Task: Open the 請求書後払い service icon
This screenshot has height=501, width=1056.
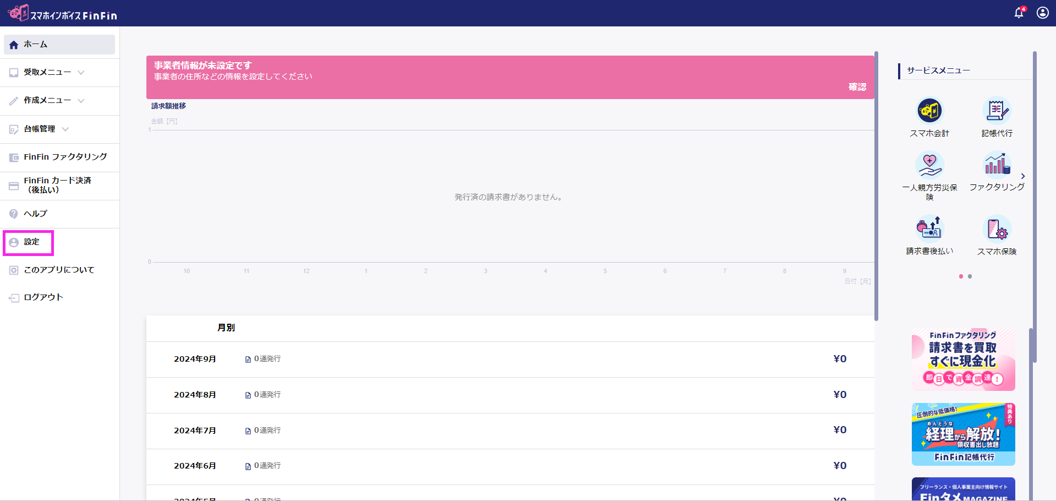Action: click(929, 228)
